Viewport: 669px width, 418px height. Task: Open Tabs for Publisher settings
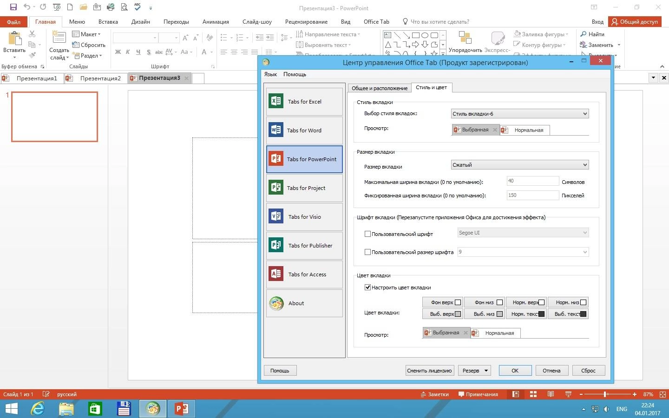click(305, 245)
